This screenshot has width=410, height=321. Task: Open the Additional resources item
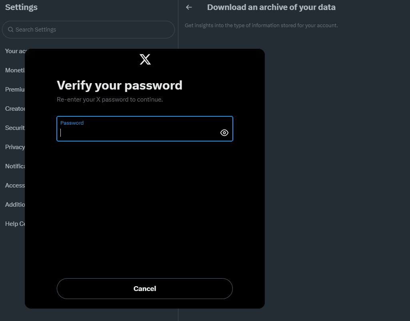[x=14, y=205]
